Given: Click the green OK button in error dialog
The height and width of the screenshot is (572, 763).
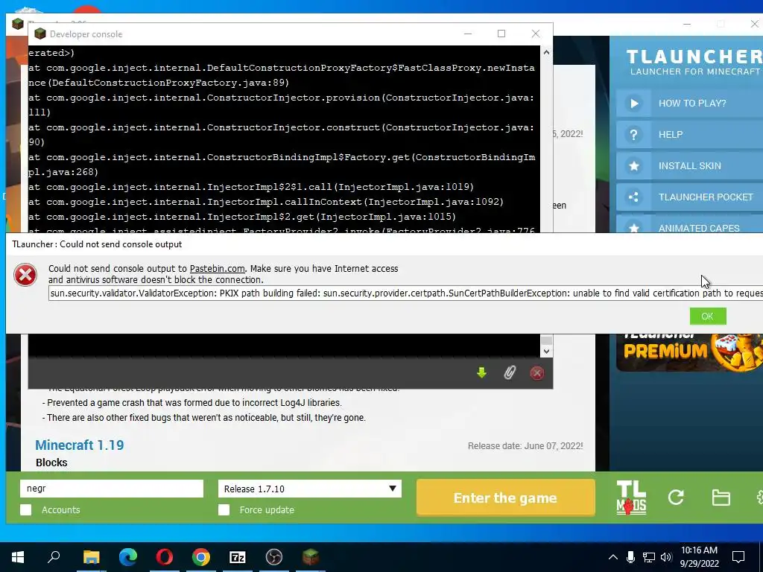Looking at the screenshot, I should [x=708, y=316].
